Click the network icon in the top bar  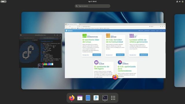click(x=177, y=1)
